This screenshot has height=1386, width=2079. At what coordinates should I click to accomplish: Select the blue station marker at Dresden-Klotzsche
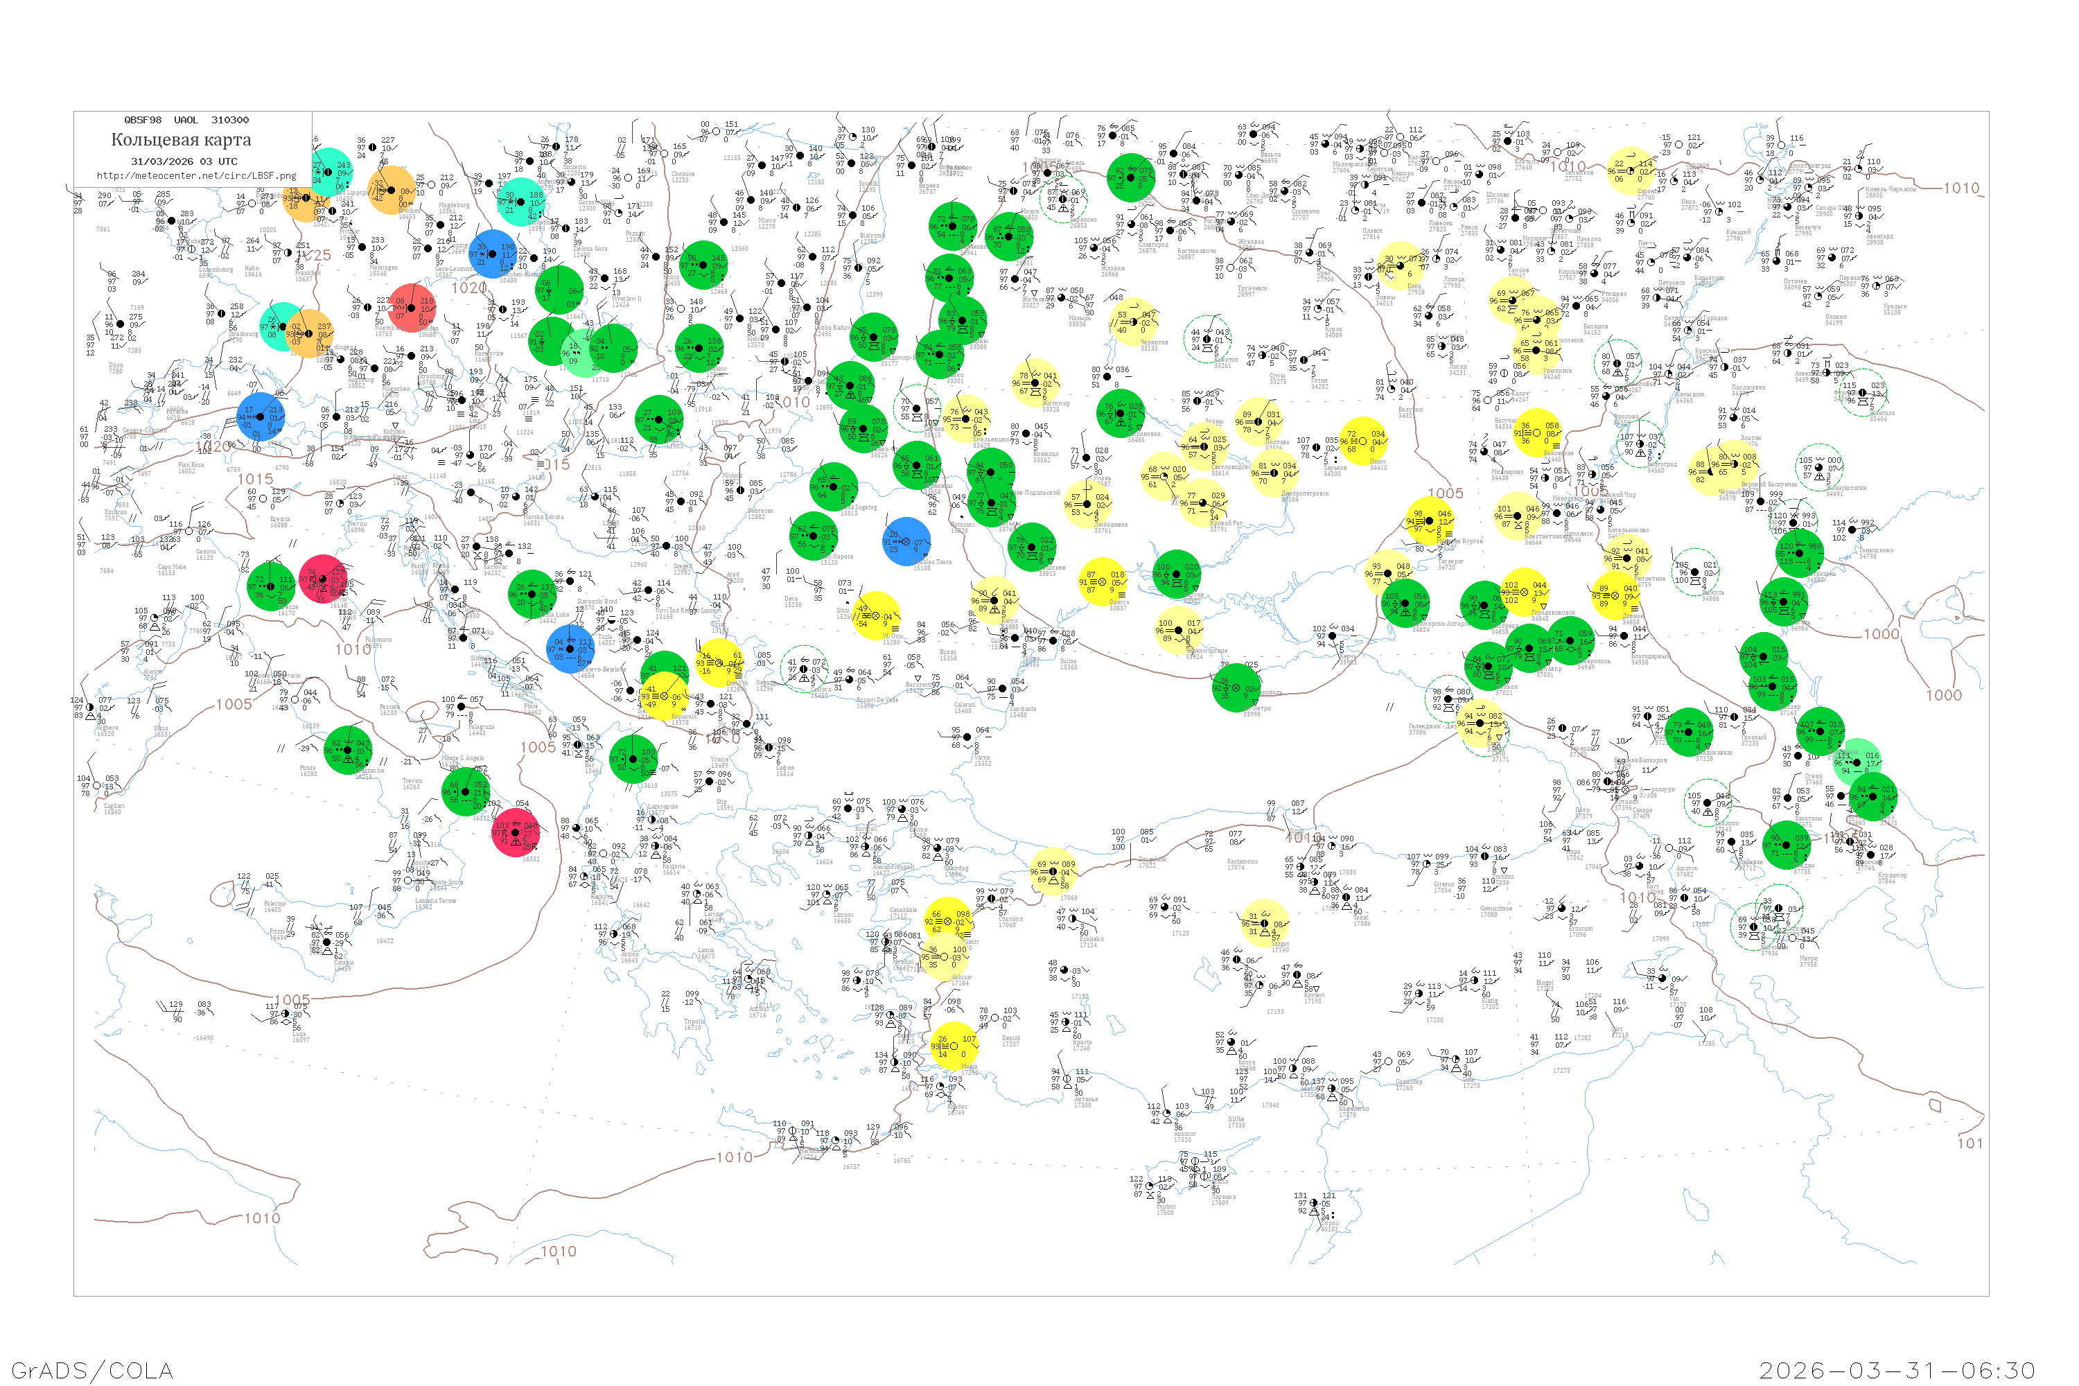[492, 254]
